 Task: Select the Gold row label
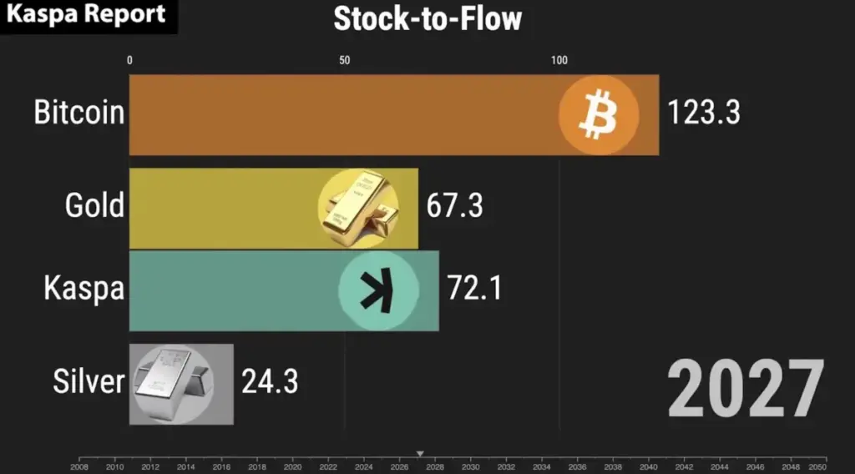click(94, 205)
